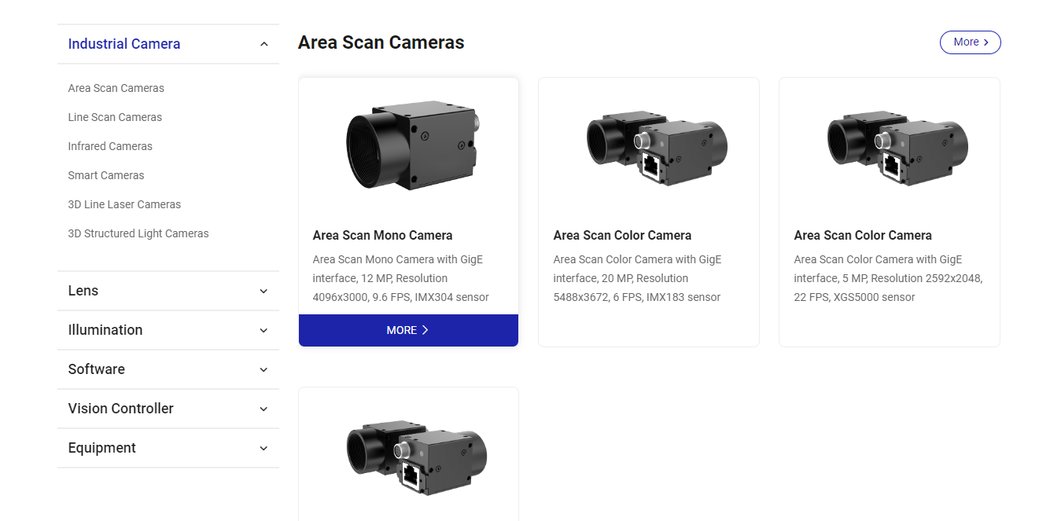Expand the Software category chevron
1050x521 pixels.
tap(263, 369)
